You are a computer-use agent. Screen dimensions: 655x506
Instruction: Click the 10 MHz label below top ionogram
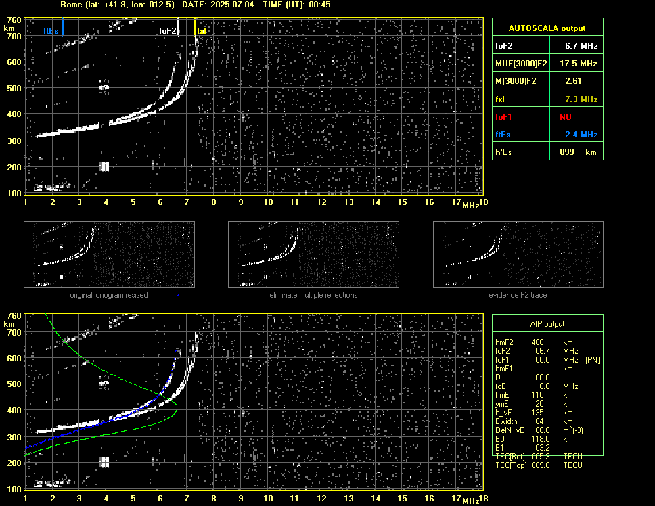[x=268, y=202]
